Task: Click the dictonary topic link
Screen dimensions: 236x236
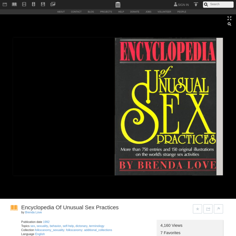Action: pyautogui.click(x=81, y=226)
